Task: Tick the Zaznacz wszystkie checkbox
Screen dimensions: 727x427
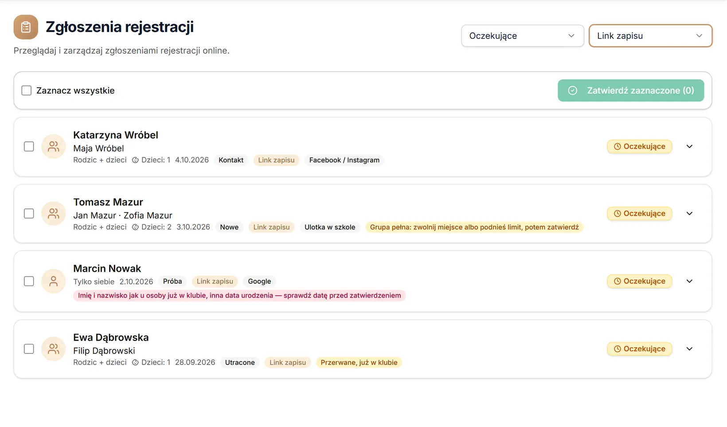Action: click(27, 90)
